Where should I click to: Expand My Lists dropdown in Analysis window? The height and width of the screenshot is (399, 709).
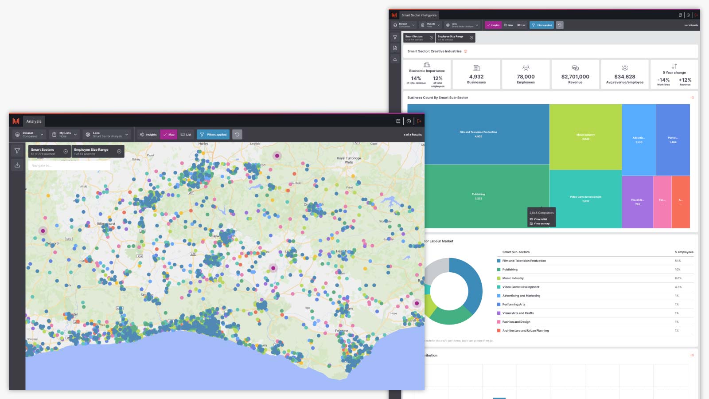[x=64, y=134]
